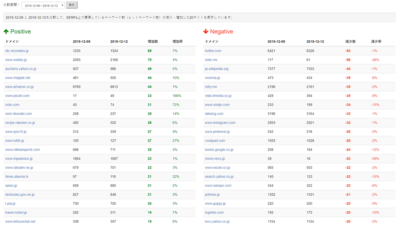Open t.pia.jp domain link

coord(10,204)
